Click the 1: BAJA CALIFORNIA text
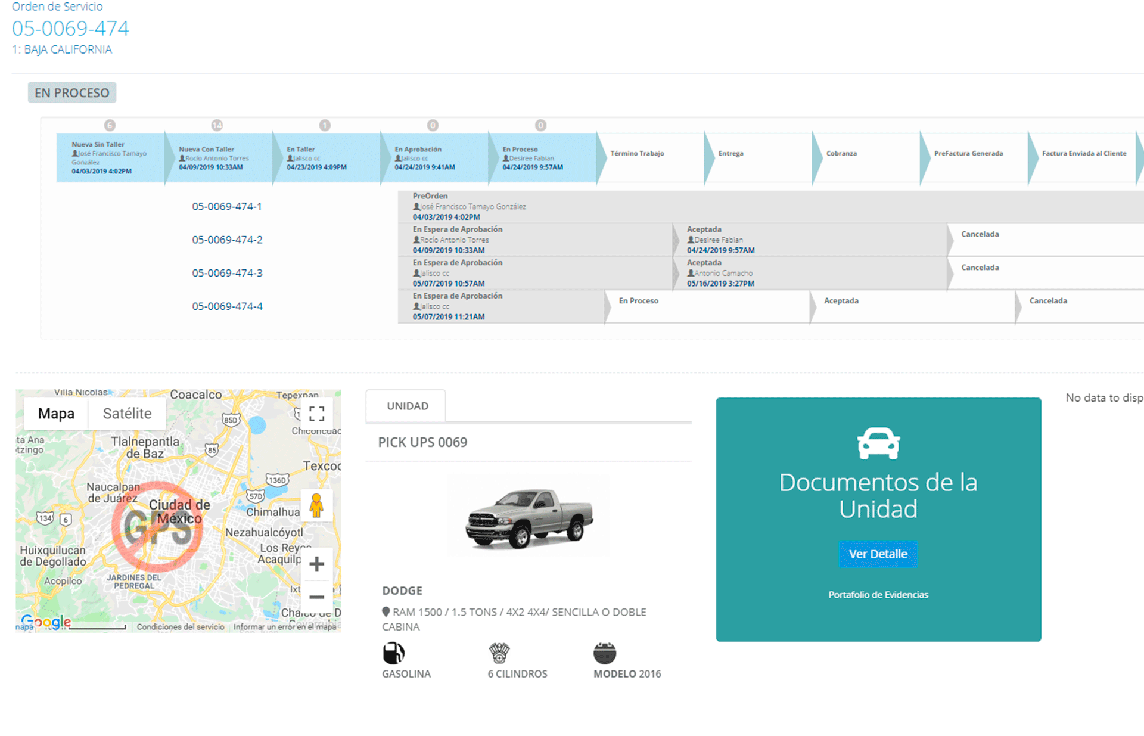This screenshot has width=1144, height=736. [x=62, y=49]
